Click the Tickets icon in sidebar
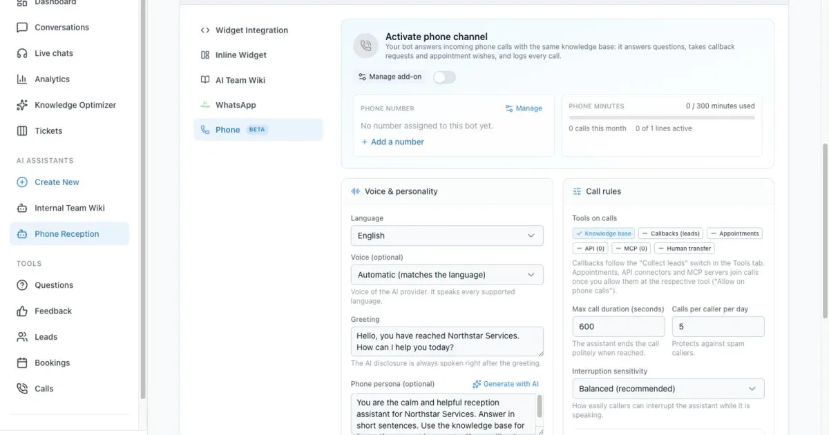 pos(22,131)
